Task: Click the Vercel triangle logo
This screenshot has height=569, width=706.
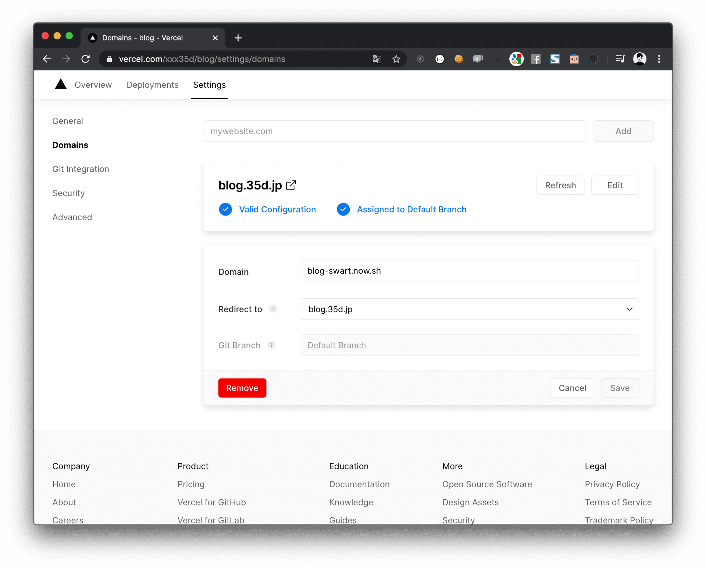Action: point(61,84)
